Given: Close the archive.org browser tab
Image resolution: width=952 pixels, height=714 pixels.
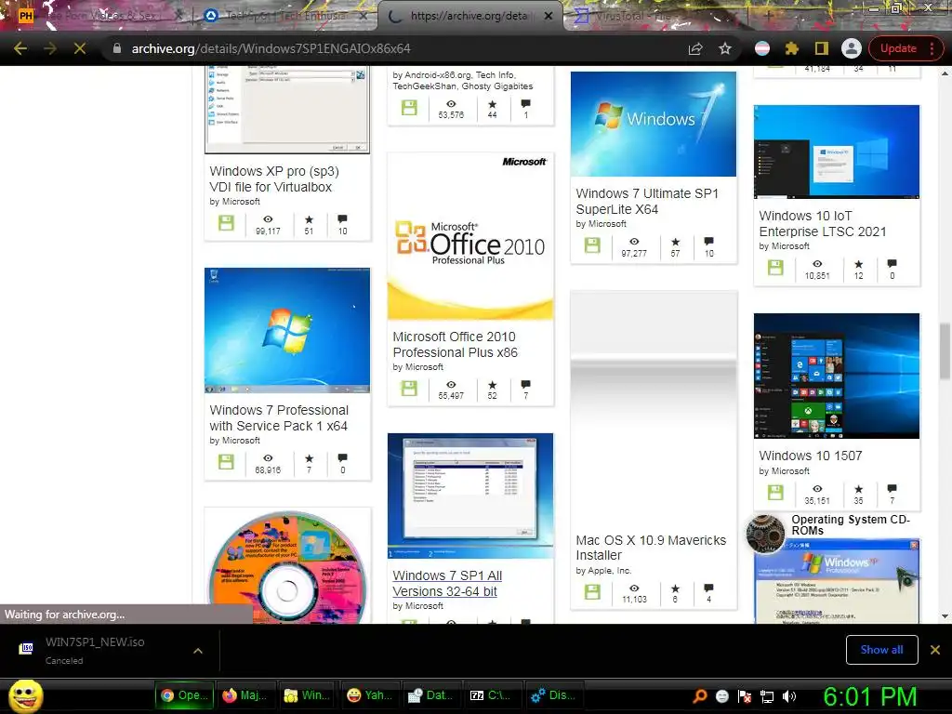Looking at the screenshot, I should point(549,16).
